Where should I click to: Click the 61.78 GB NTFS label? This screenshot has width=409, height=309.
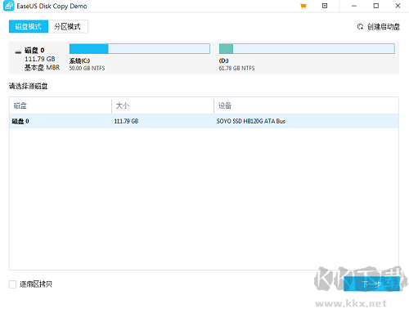click(236, 68)
